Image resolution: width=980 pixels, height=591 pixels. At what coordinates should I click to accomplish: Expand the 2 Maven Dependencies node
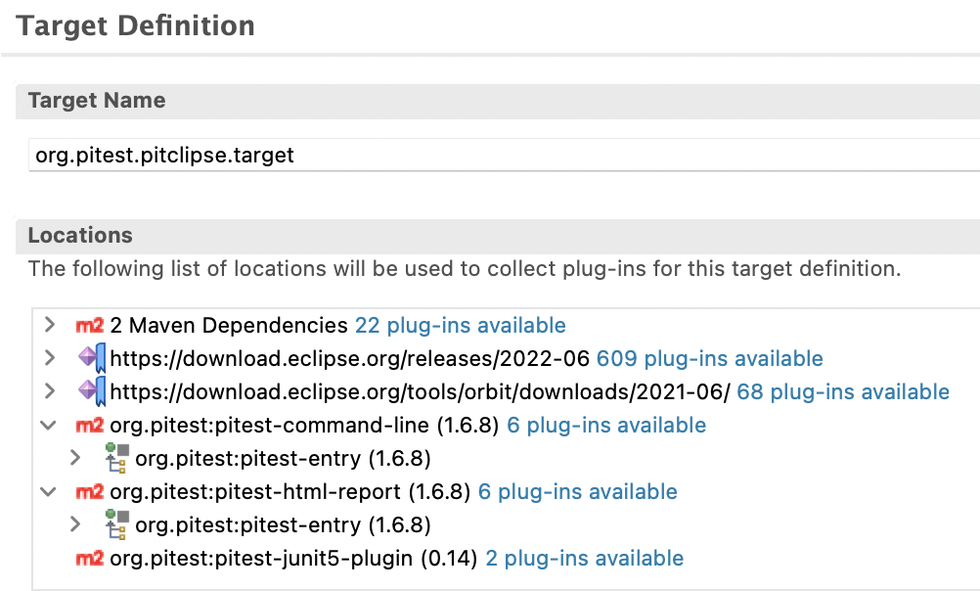point(49,325)
